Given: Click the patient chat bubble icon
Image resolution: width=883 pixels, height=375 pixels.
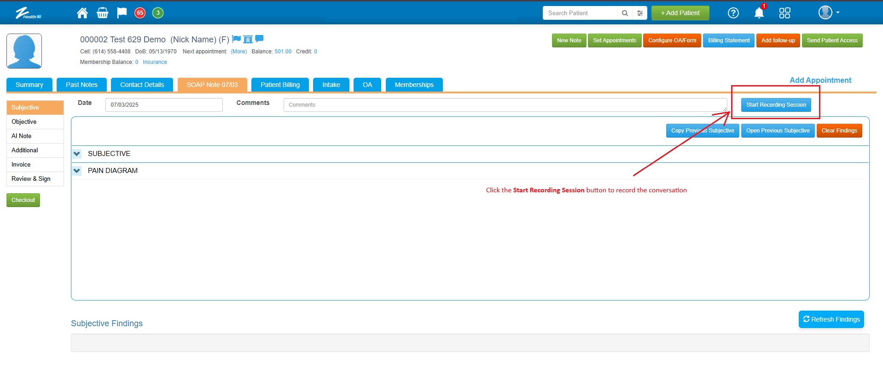Looking at the screenshot, I should pos(259,39).
